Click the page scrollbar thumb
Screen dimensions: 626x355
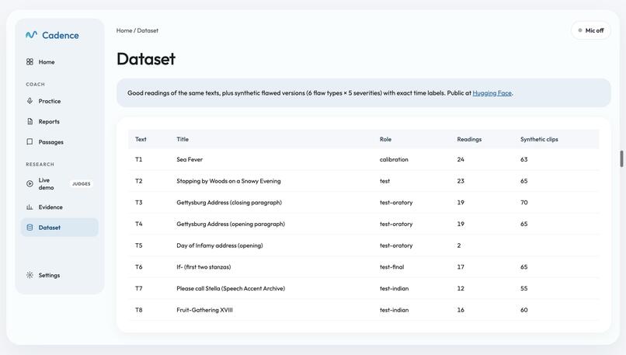pos(621,159)
